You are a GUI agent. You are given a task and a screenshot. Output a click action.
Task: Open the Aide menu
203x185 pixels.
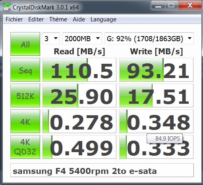tap(79, 19)
